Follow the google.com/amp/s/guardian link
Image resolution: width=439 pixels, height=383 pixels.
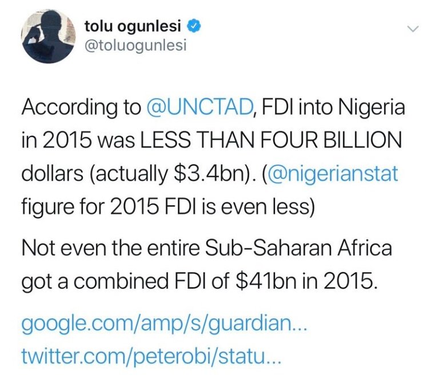coord(165,326)
